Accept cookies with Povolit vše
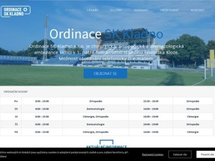Viewport: 215px width, 161px height. tap(206, 155)
